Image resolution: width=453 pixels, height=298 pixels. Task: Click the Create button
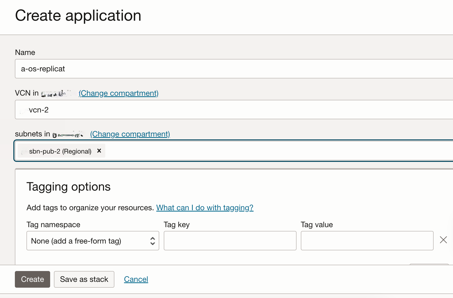click(33, 279)
